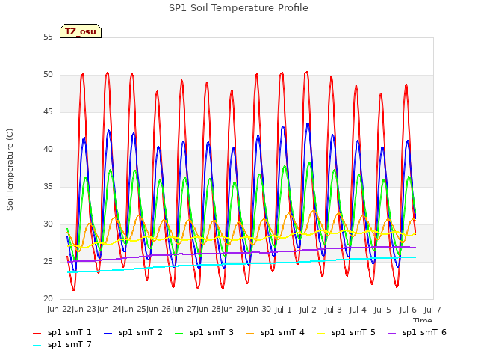This screenshot has height=359, width=478.
Task: Click the yellow sp1_smT_5 legend swatch
Action: pos(320,334)
